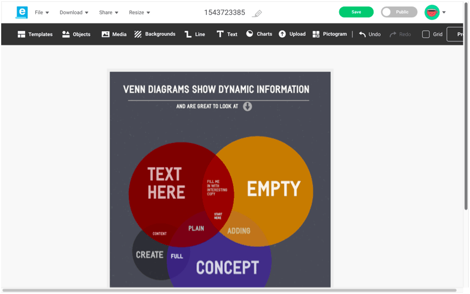Screen dimensions: 470x294
Task: Click the horizontal page scrollbar
Action: click(x=229, y=290)
